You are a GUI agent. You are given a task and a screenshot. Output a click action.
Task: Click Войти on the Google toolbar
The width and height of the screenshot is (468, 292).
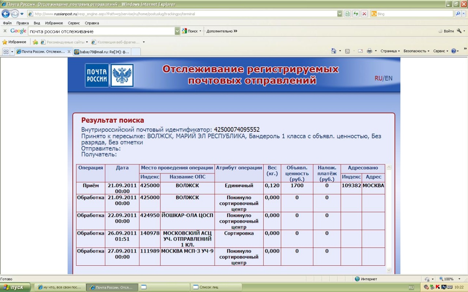point(446,31)
